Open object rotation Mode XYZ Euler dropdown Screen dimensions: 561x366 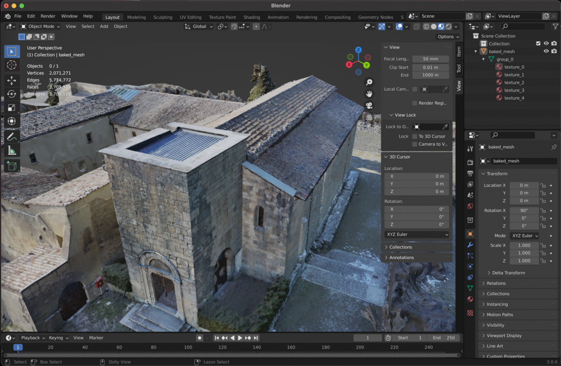(x=525, y=236)
